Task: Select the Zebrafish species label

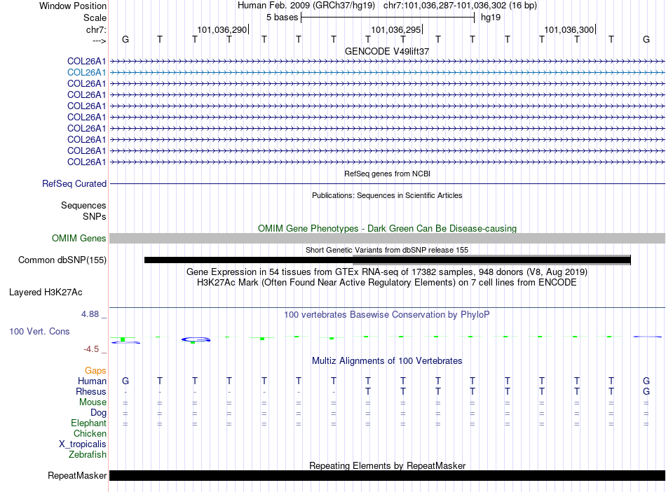Action: coord(88,454)
